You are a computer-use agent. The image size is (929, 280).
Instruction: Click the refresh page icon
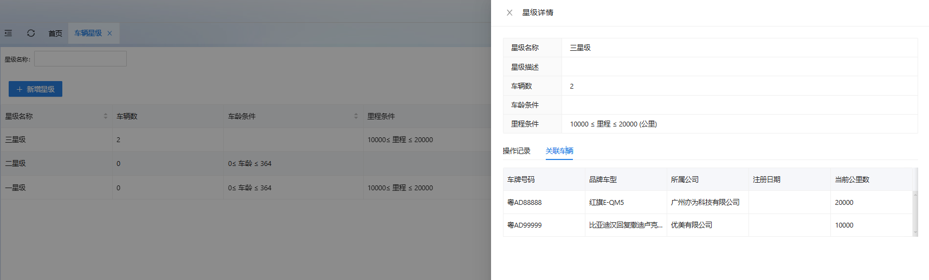tap(31, 33)
